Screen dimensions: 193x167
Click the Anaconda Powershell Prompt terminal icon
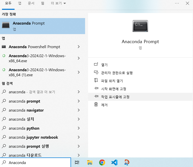click(4, 47)
